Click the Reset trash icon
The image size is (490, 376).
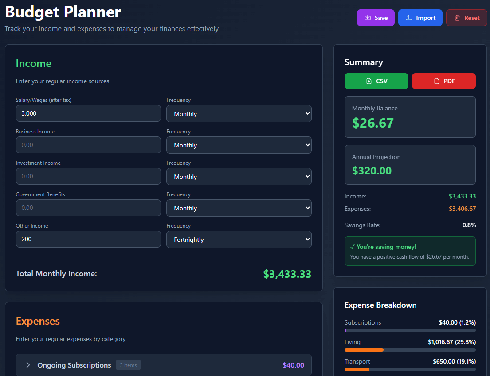(x=457, y=18)
